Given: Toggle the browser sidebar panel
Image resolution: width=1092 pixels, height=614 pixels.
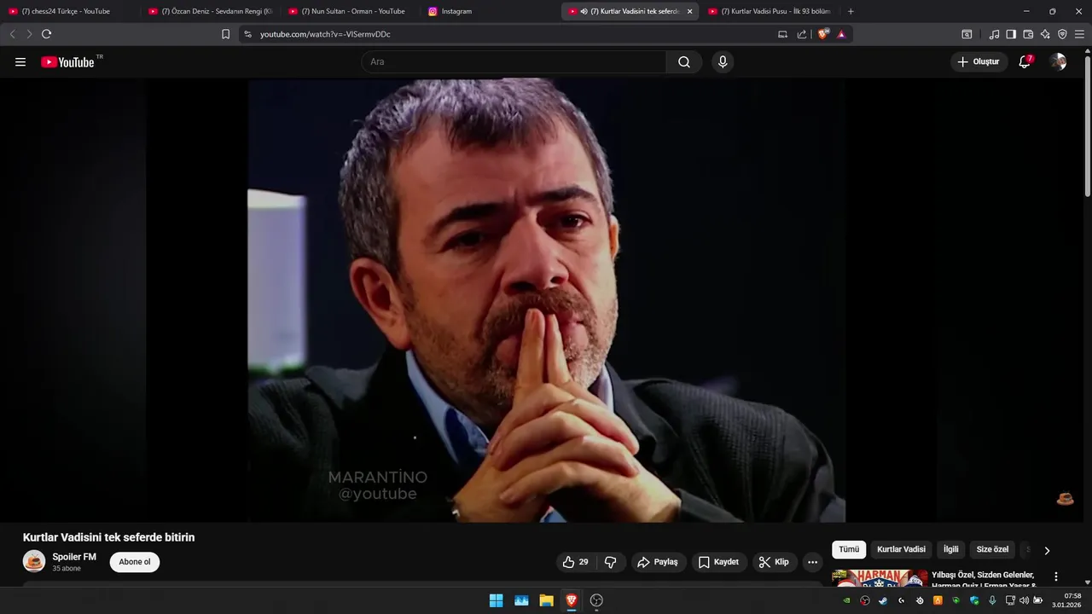Looking at the screenshot, I should (1011, 34).
